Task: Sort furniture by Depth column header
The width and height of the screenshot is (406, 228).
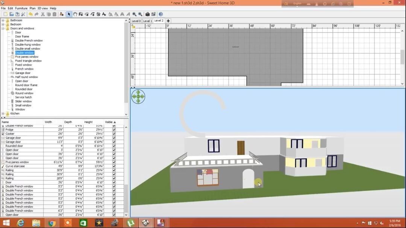Action: pyautogui.click(x=73, y=122)
